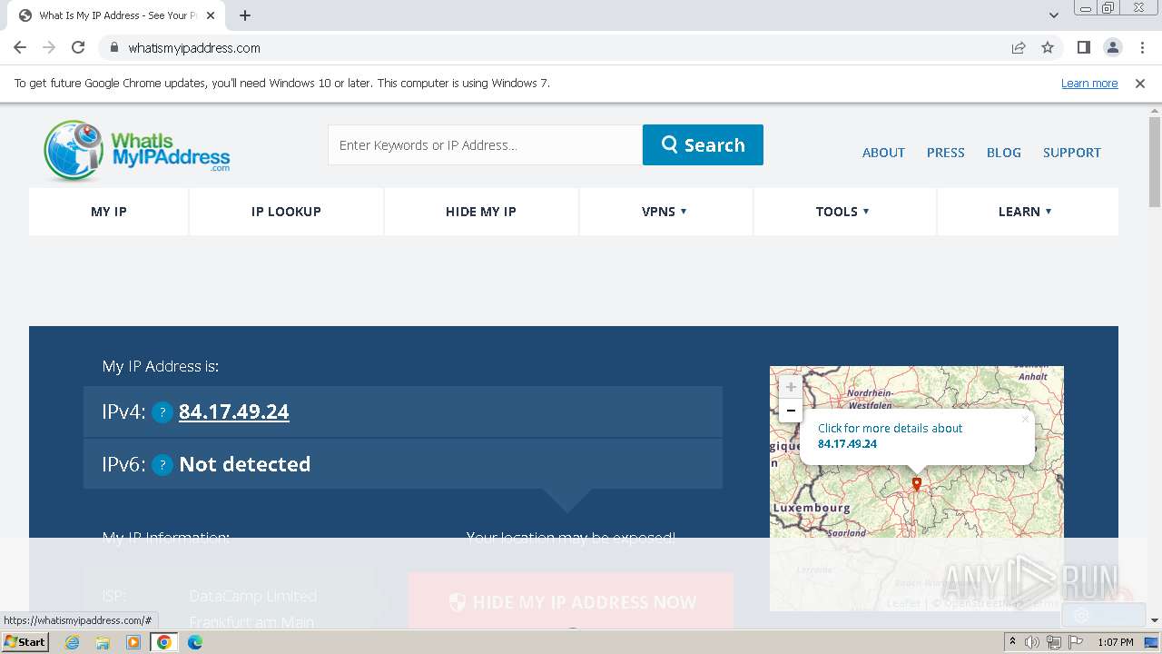Open the Learn more link
Viewport: 1162px width, 654px height.
coord(1089,84)
